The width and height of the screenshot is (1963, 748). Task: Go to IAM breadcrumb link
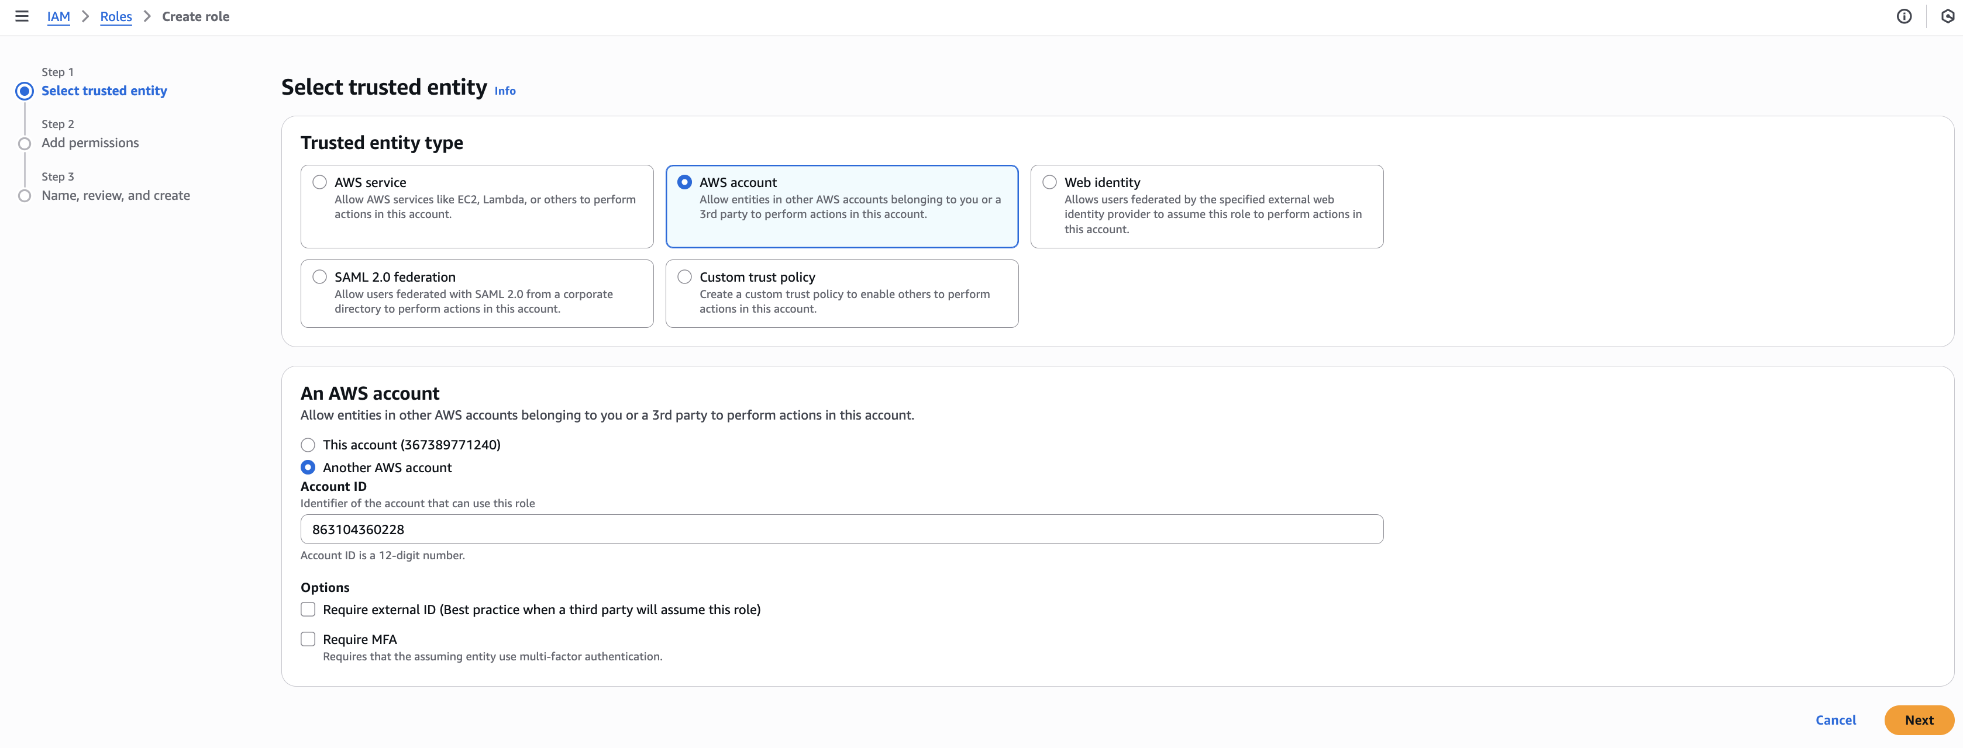click(x=58, y=17)
